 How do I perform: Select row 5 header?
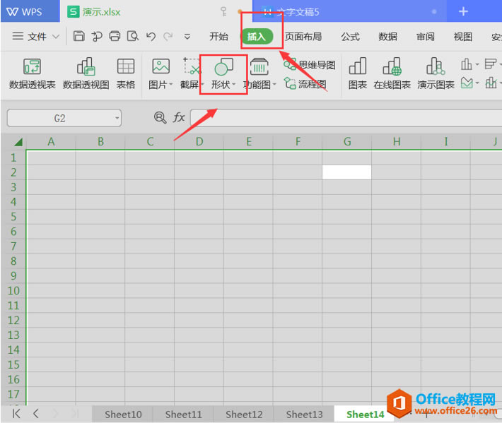click(x=13, y=217)
